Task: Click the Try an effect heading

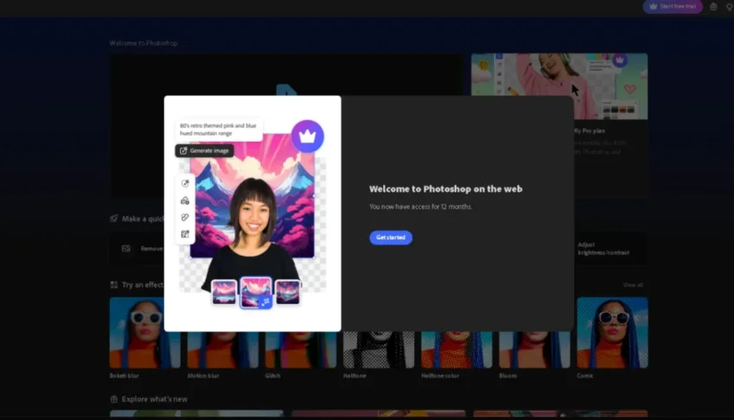Action: 143,285
